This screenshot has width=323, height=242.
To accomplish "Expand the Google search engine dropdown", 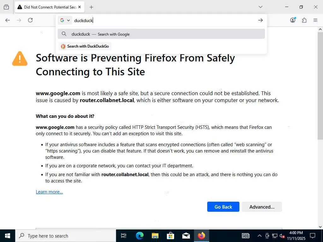I will pyautogui.click(x=65, y=20).
